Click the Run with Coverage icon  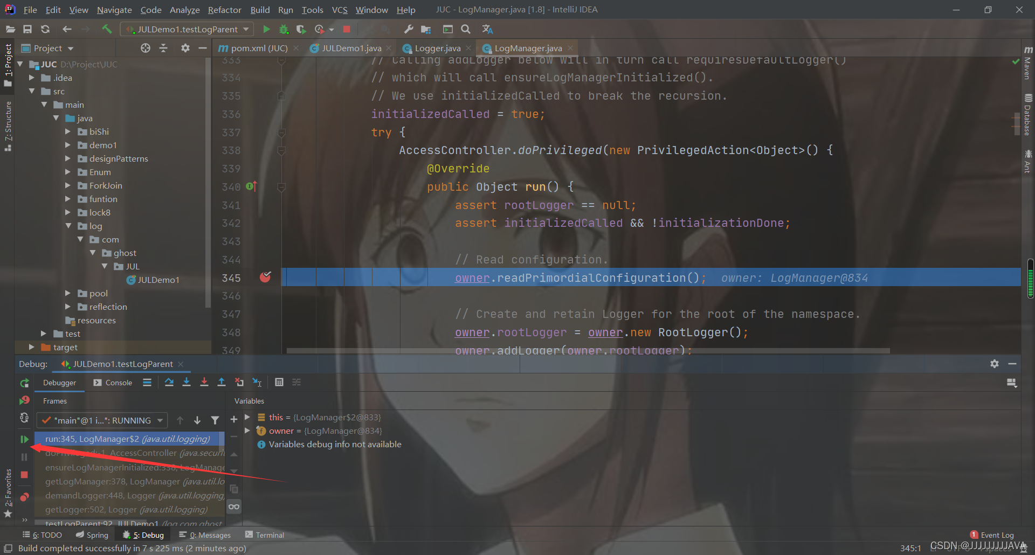301,29
